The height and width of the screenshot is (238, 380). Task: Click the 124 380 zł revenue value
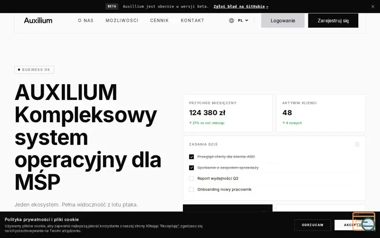click(207, 113)
